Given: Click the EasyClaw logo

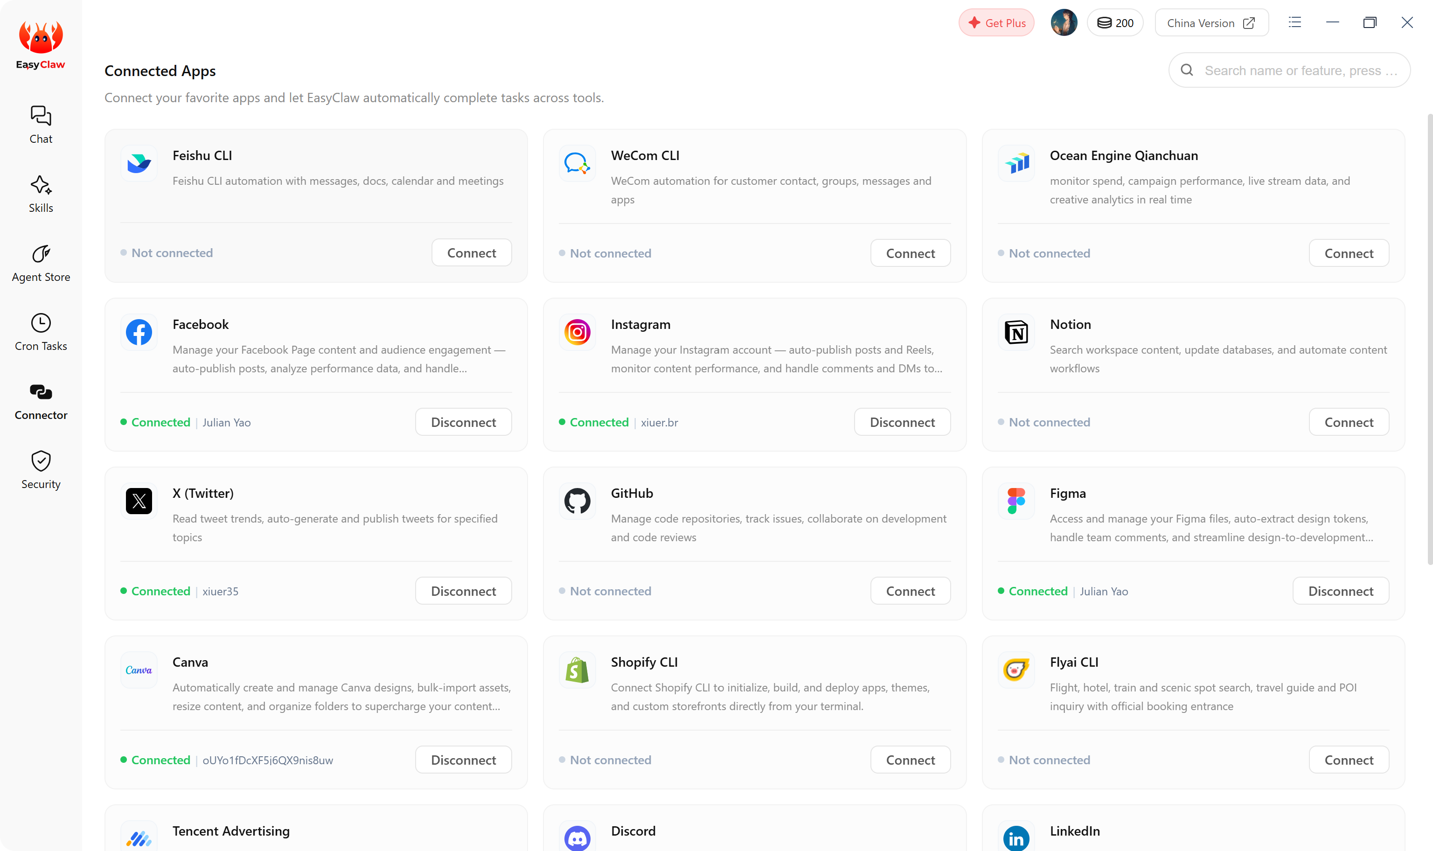Looking at the screenshot, I should click(x=41, y=45).
